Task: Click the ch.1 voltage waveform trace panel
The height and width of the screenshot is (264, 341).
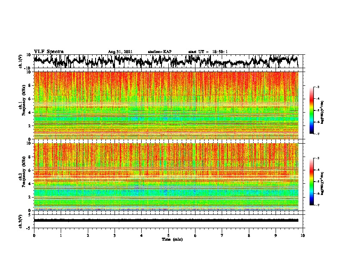Action: pos(168,61)
